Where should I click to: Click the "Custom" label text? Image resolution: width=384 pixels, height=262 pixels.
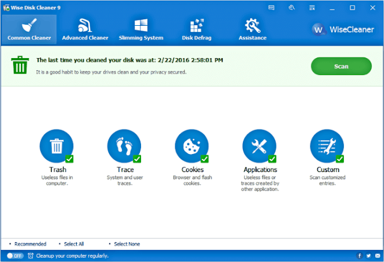coord(328,170)
